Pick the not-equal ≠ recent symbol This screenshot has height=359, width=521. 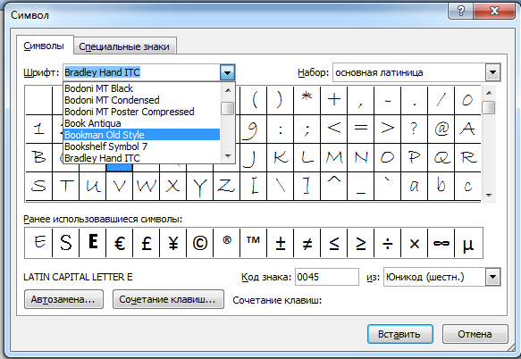point(307,243)
